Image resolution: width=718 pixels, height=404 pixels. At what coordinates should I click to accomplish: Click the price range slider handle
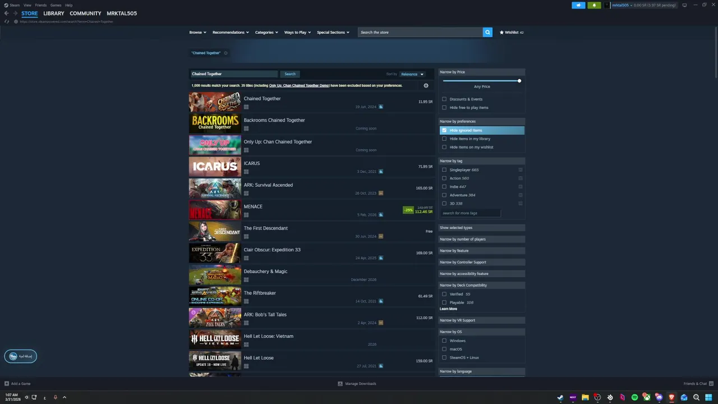pyautogui.click(x=519, y=81)
